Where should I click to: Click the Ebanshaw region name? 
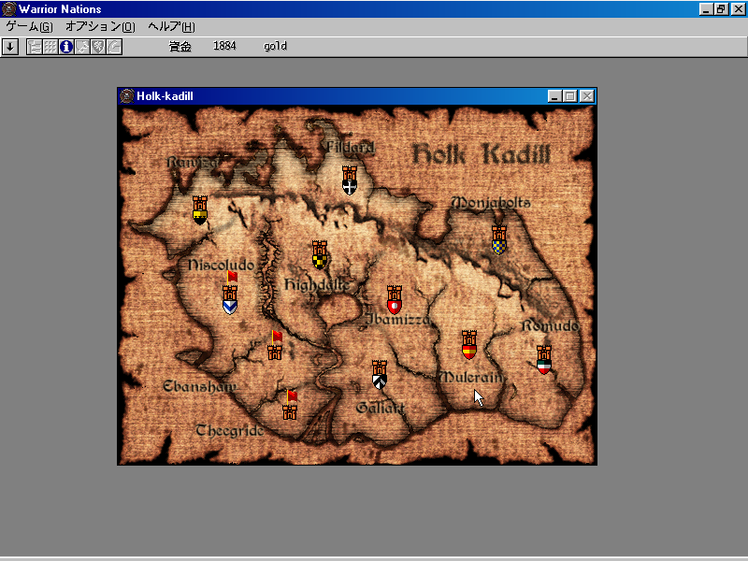(x=200, y=386)
